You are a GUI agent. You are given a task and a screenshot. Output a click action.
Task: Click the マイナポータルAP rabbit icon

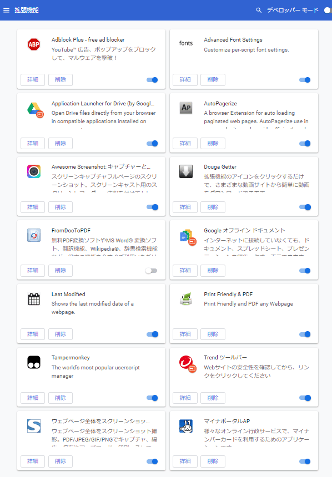pyautogui.click(x=186, y=426)
